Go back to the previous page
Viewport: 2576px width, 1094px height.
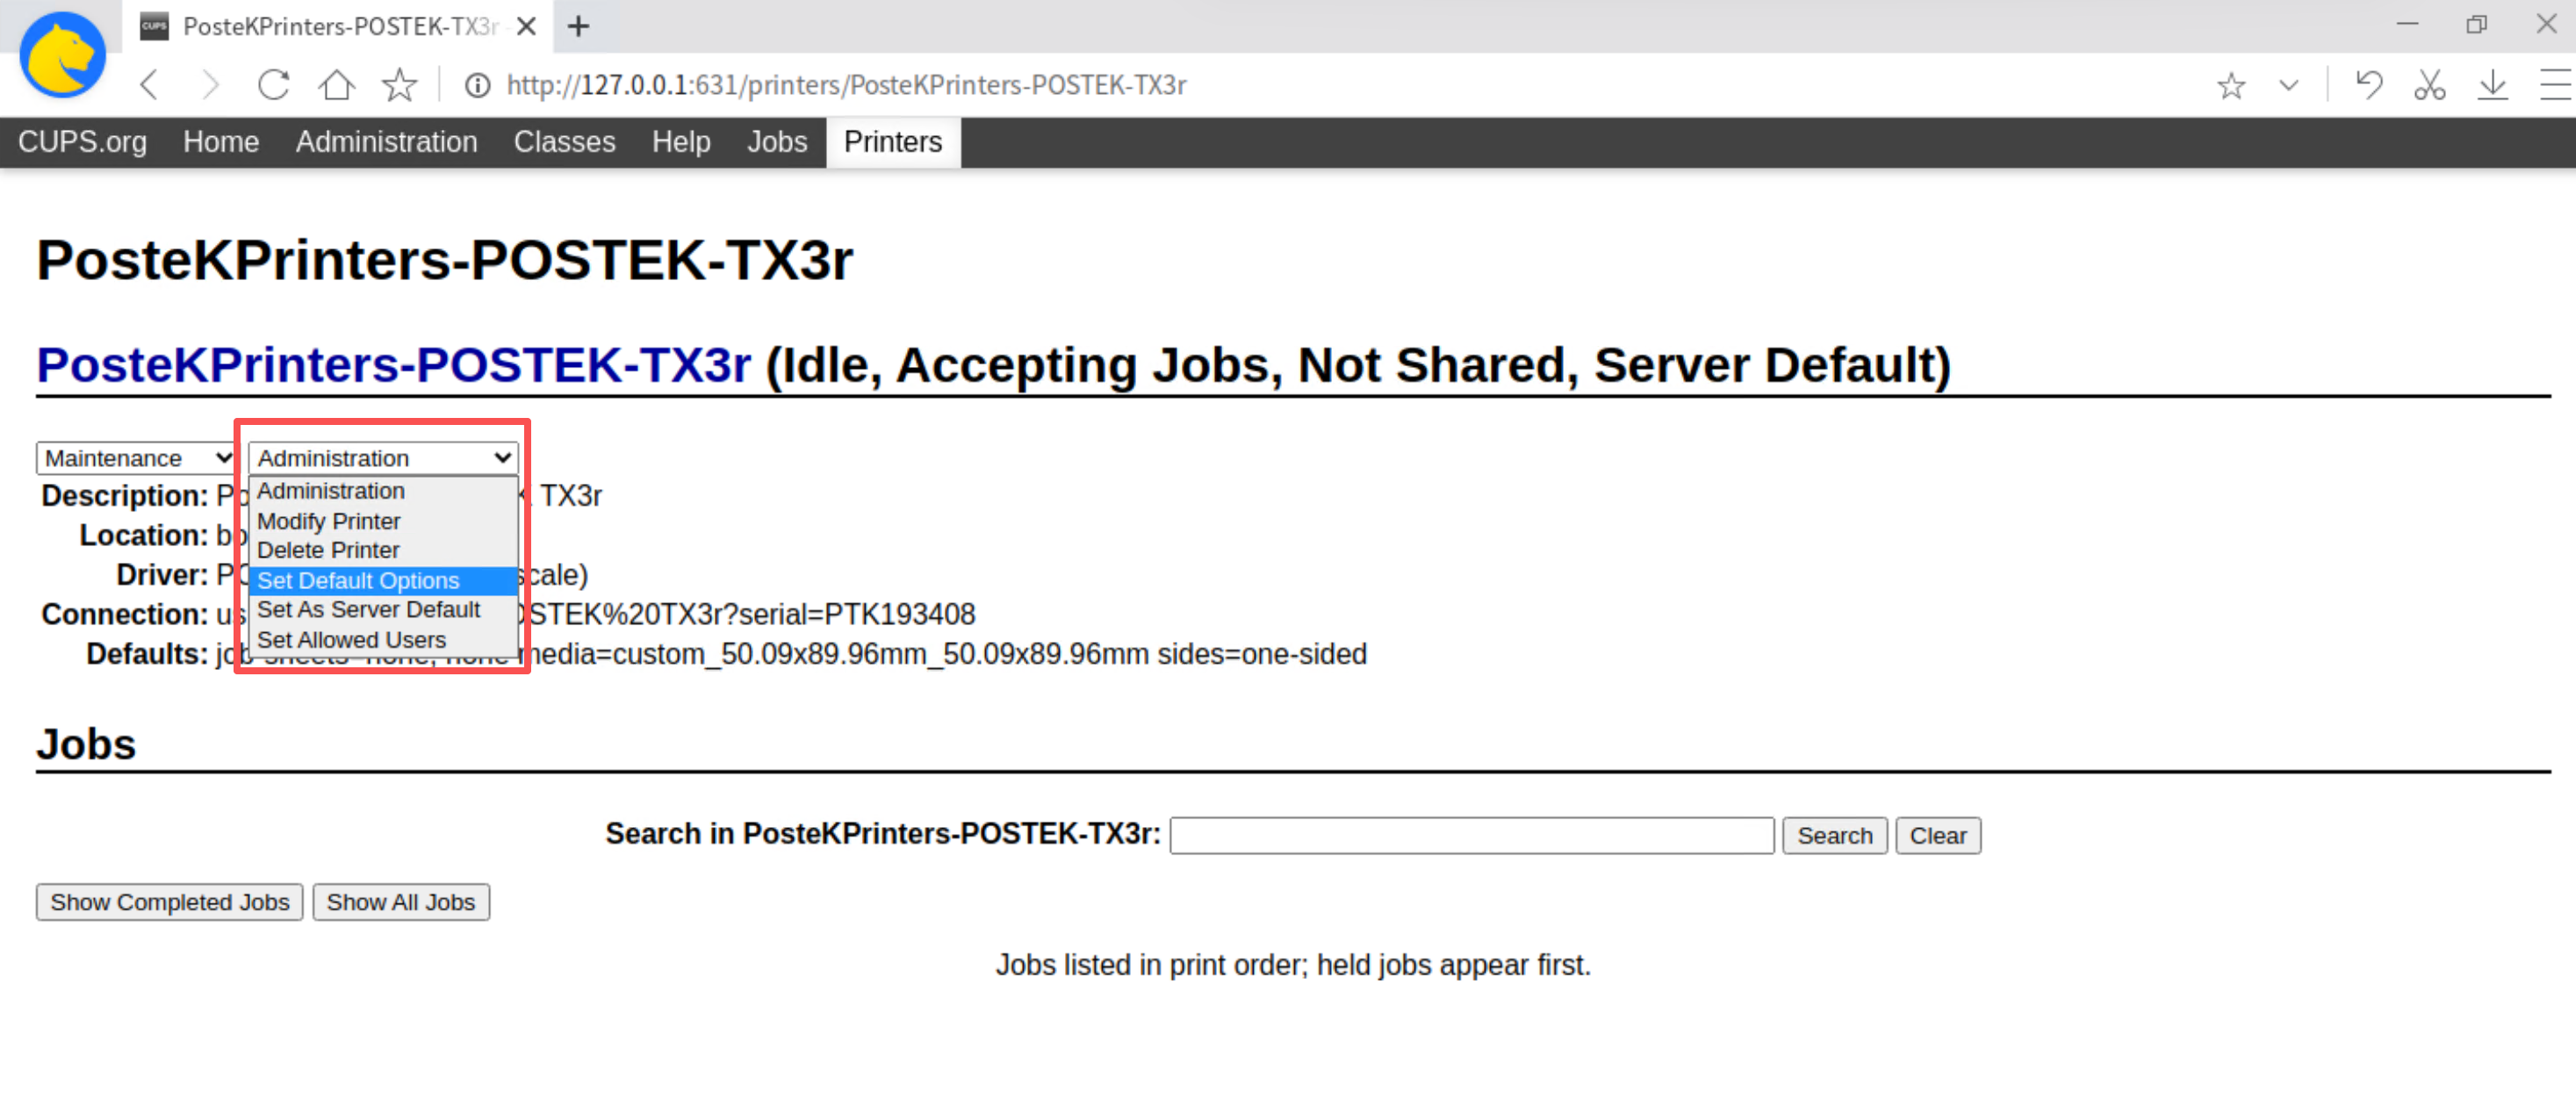pos(150,85)
